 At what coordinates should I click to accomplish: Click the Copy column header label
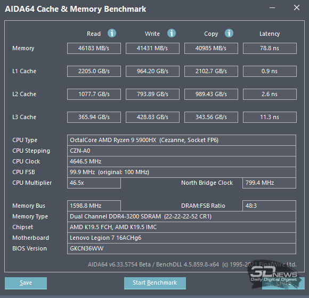point(211,34)
